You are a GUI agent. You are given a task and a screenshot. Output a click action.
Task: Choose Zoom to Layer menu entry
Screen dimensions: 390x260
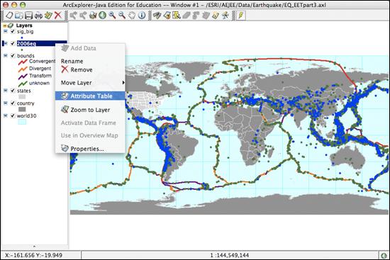[x=90, y=110]
